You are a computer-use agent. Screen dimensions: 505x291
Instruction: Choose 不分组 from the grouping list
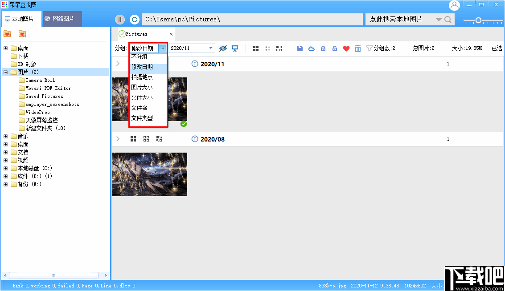pyautogui.click(x=148, y=57)
